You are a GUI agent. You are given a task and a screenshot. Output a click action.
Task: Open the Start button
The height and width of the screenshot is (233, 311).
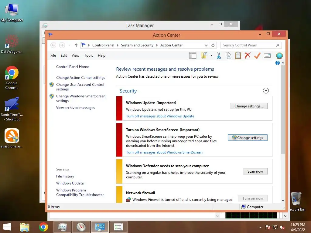[x=7, y=227]
